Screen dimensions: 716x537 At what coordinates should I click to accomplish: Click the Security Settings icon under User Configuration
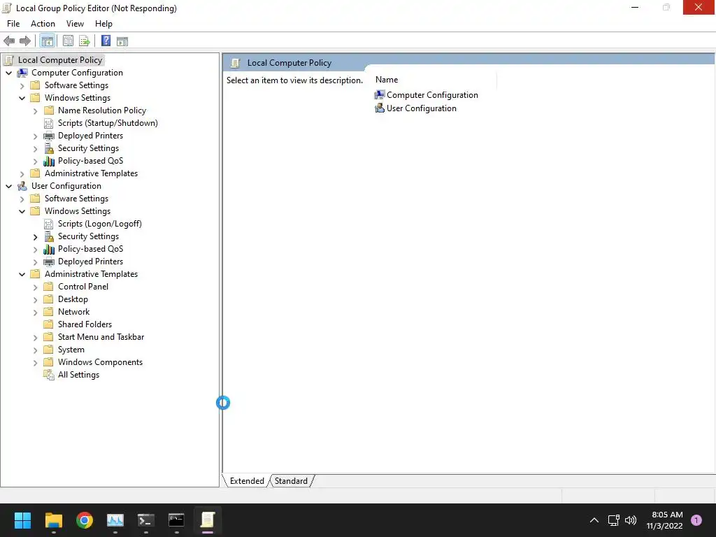(x=48, y=236)
